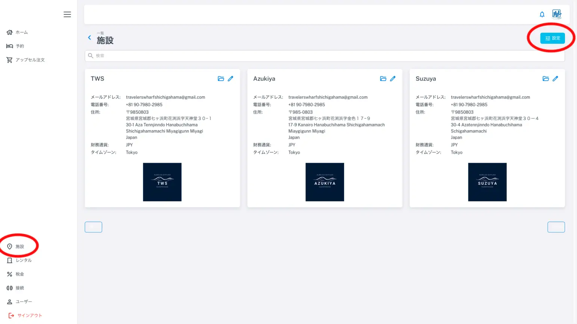Click the 設定 settings button

click(552, 38)
